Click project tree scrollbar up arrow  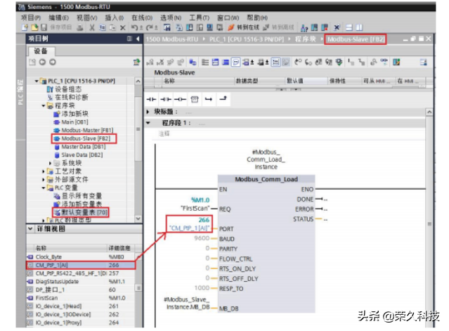point(138,82)
